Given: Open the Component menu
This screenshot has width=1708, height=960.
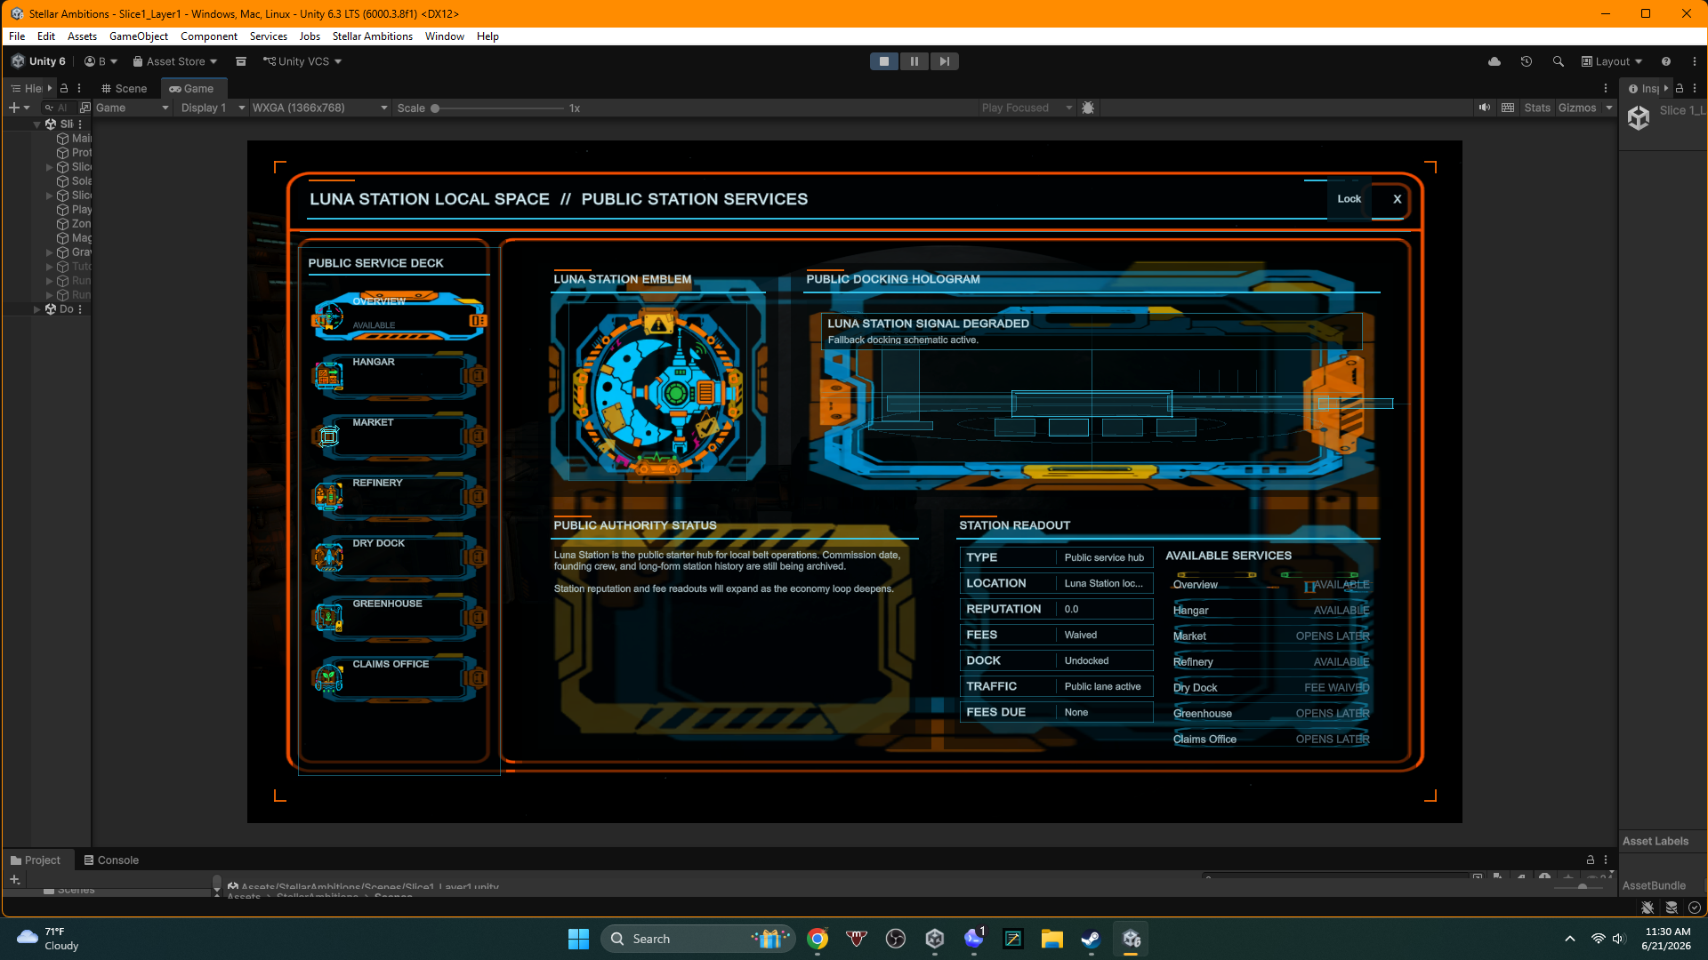Looking at the screenshot, I should 209,36.
